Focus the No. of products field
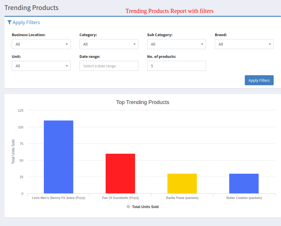Screen dimensions: 281x226 (x=177, y=66)
